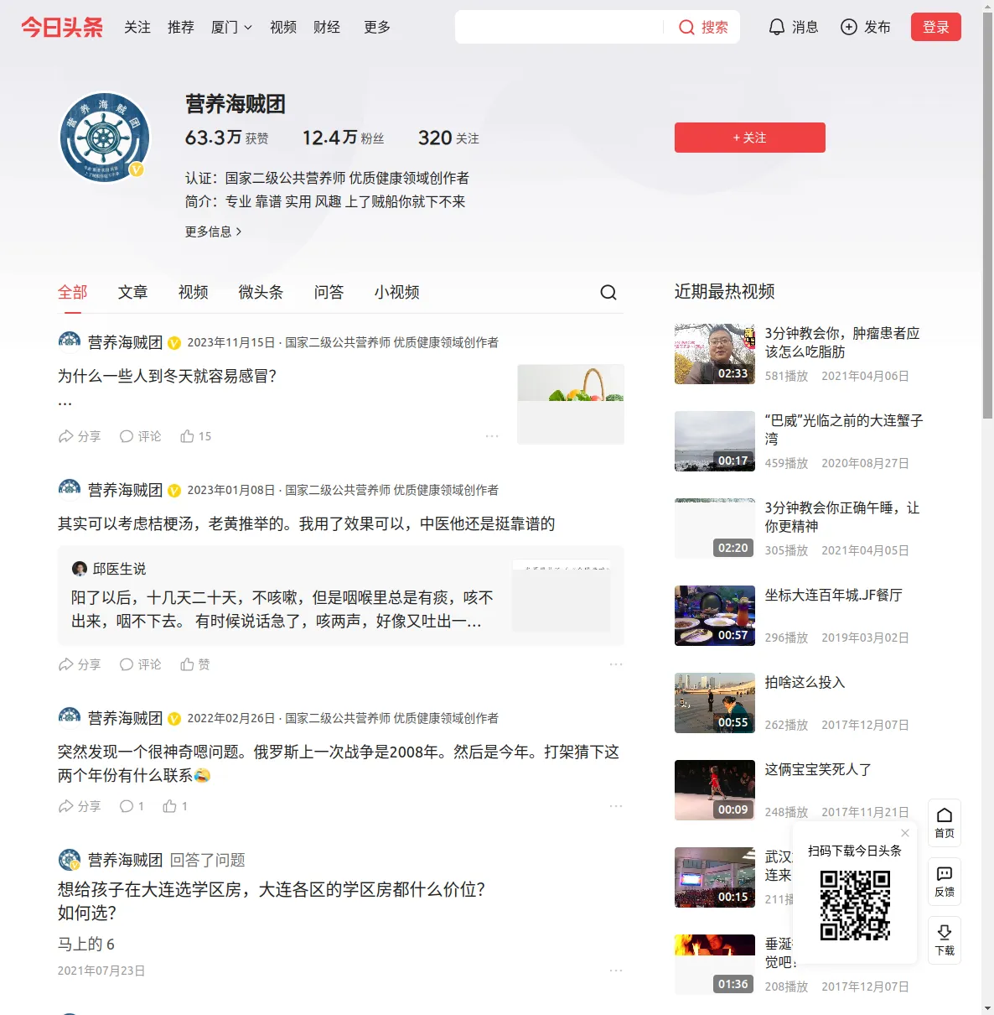Open the 今日头条 logo home link
Screen dimensions: 994x1015
pyautogui.click(x=62, y=27)
